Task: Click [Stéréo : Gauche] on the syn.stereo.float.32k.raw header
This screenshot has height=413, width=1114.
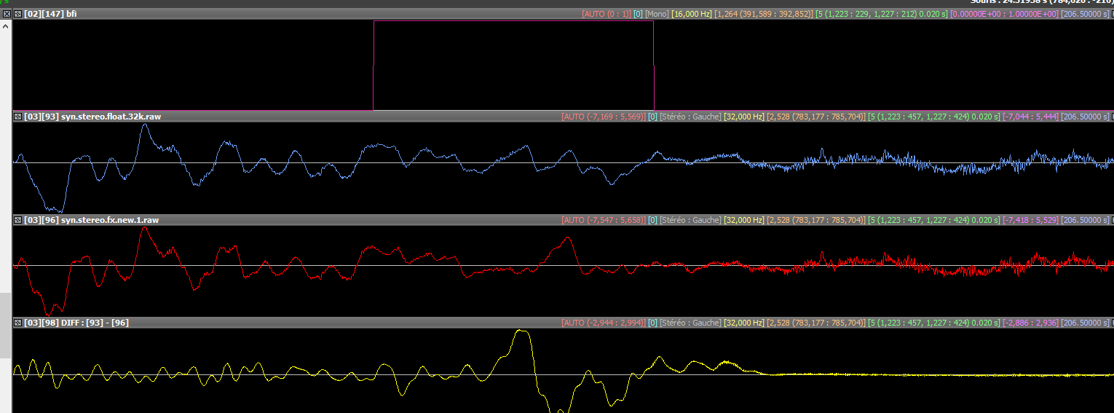Action: click(x=690, y=117)
